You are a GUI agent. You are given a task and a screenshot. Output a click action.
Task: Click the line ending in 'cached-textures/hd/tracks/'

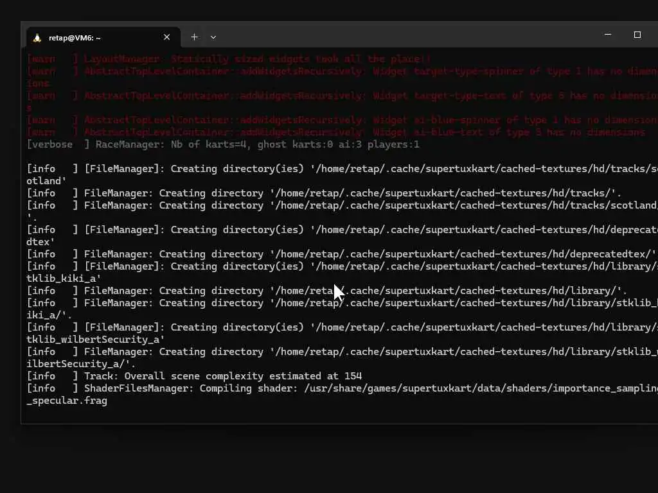[x=324, y=193]
